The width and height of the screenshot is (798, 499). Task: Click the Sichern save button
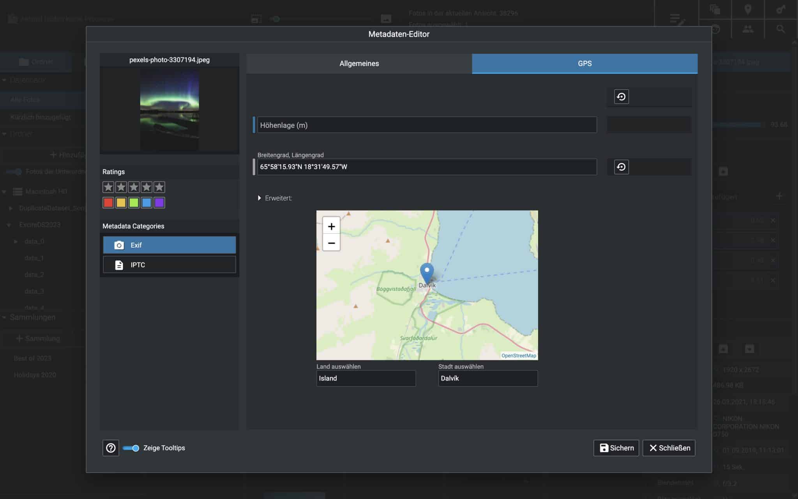(x=616, y=448)
